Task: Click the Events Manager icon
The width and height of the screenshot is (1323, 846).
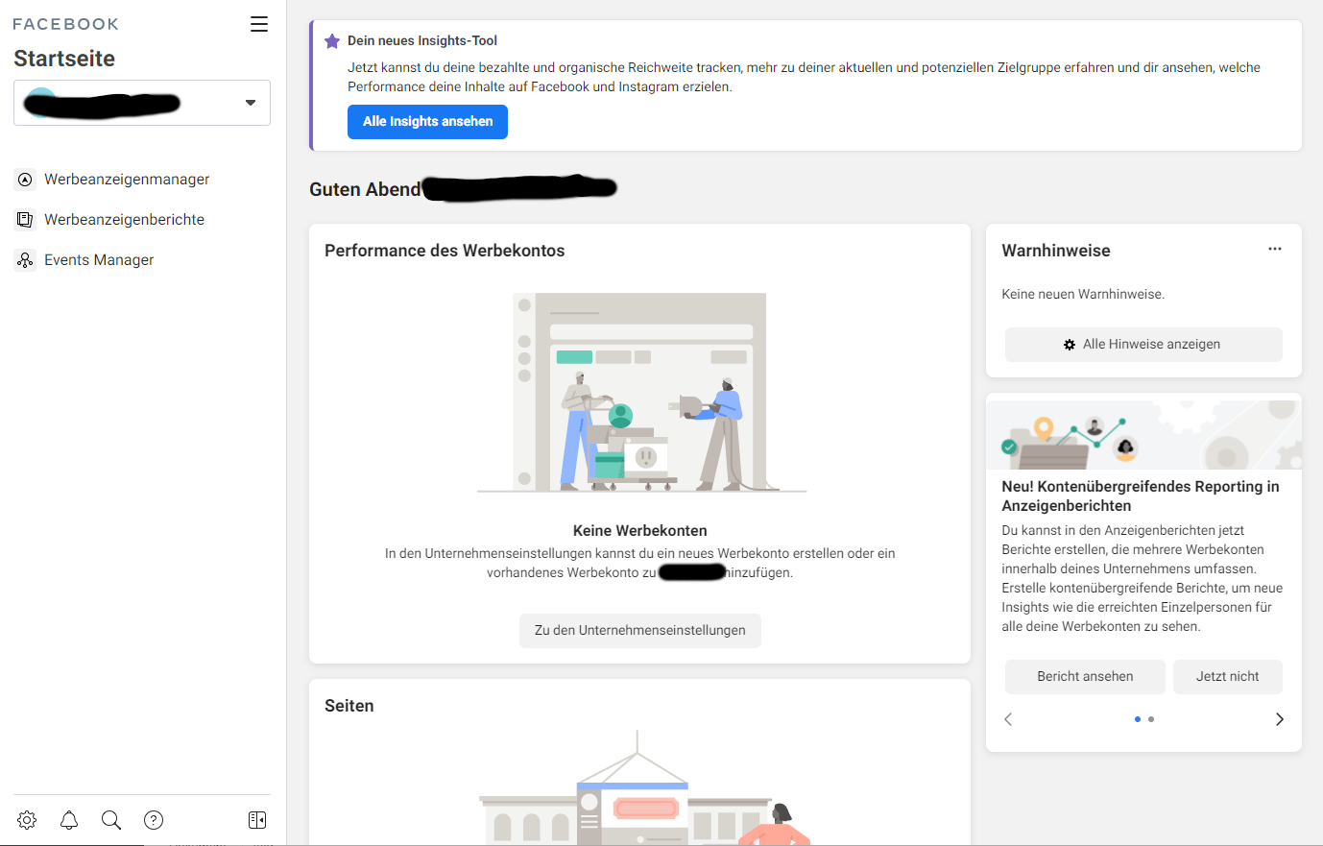Action: click(25, 260)
